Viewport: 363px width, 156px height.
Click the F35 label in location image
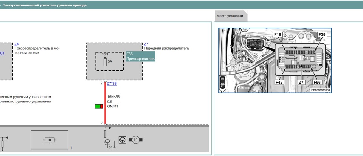(322, 35)
